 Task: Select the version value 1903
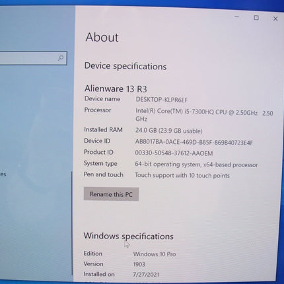pos(139,264)
